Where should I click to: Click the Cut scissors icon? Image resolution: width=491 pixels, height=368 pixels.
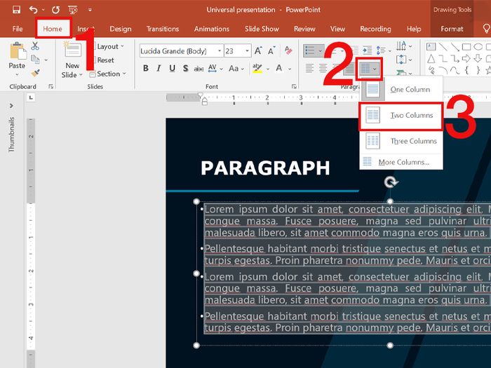point(35,46)
